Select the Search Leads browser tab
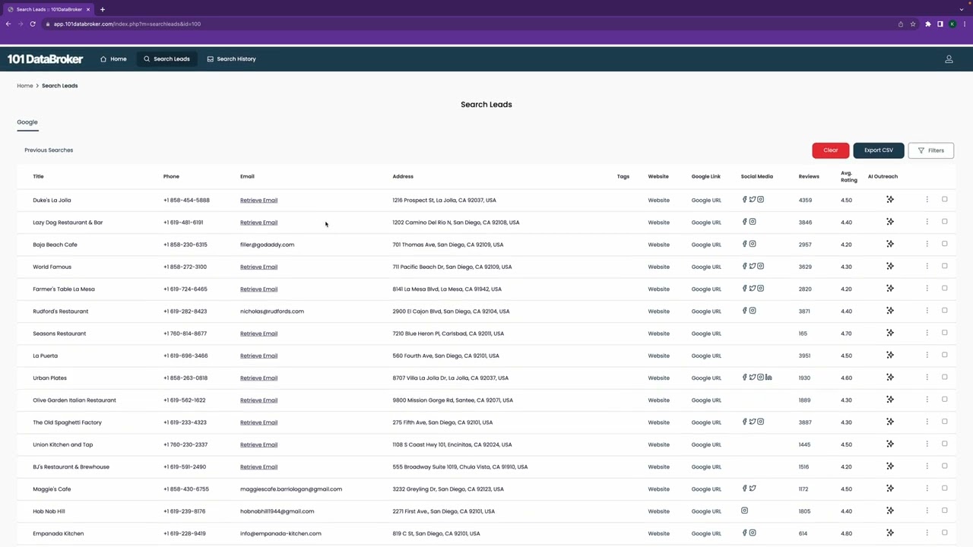 49,9
